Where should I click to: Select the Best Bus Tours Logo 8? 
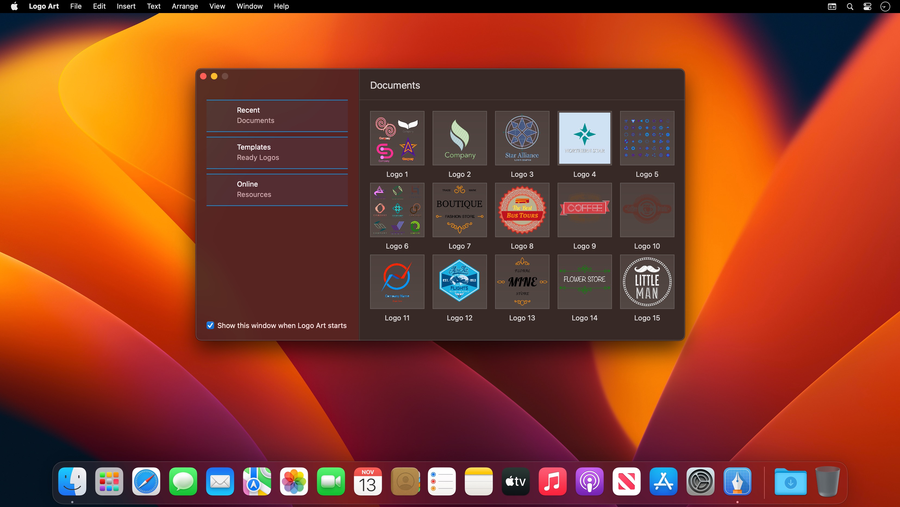click(x=522, y=210)
